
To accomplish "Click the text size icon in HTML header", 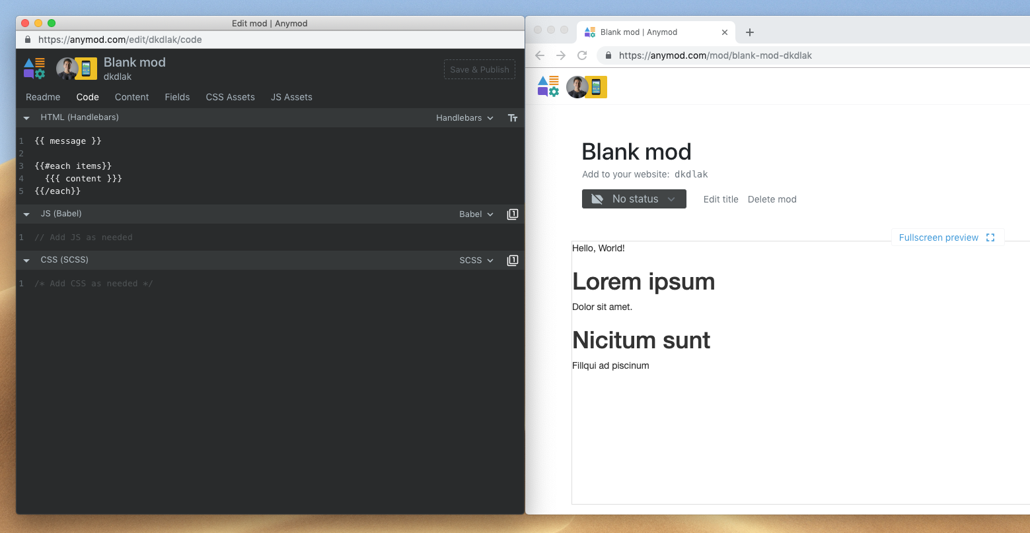I will [x=513, y=118].
